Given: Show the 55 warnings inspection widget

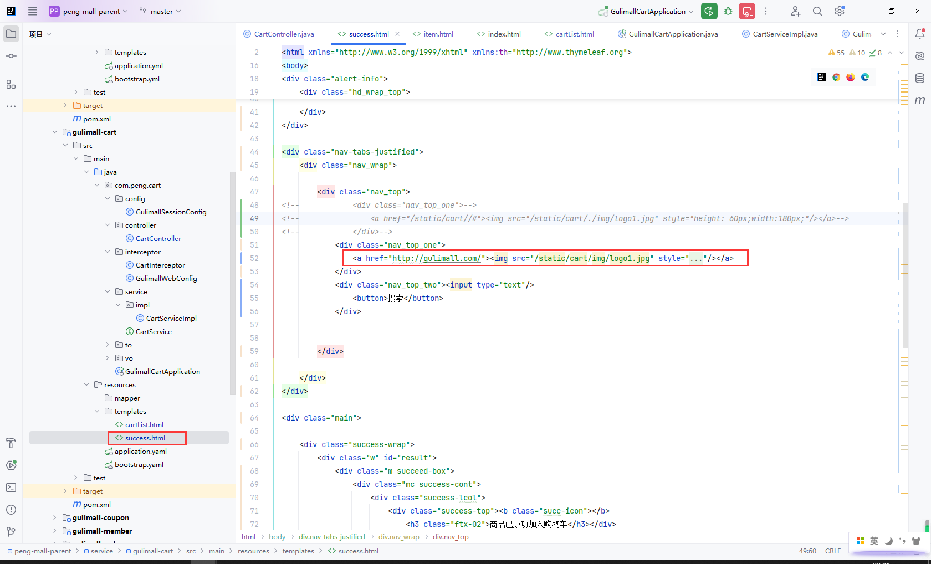Looking at the screenshot, I should [837, 53].
